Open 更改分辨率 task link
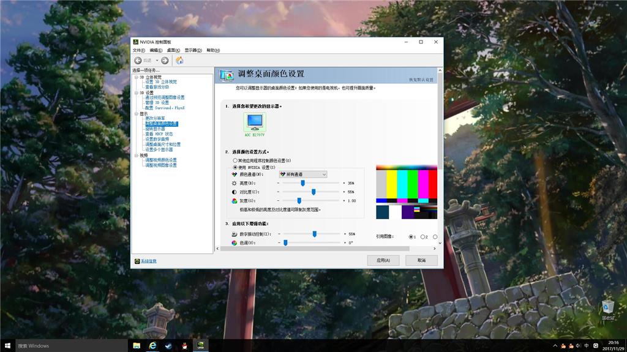627x352 pixels. click(155, 118)
